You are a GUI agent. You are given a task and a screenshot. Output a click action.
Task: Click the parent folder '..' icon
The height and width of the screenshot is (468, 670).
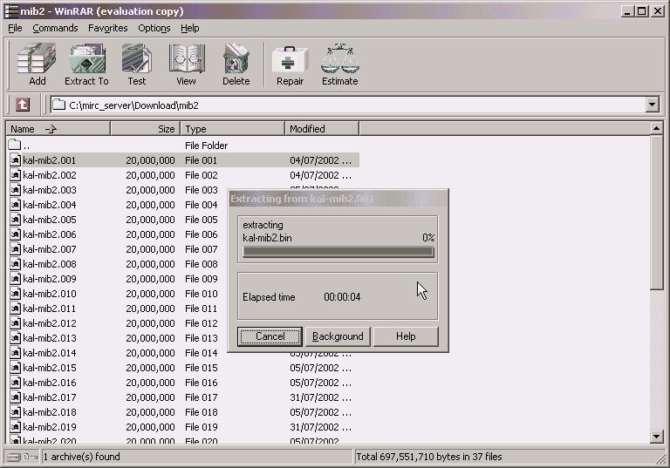(x=15, y=145)
